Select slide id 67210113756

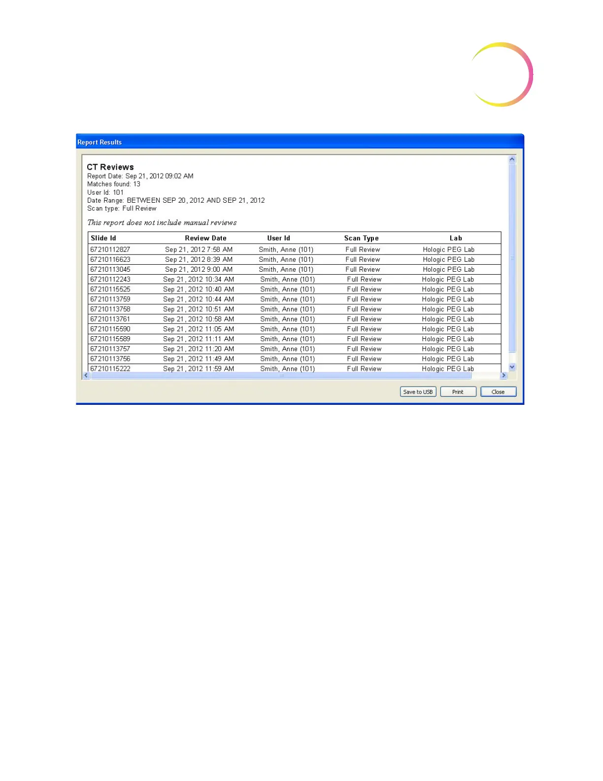[110, 359]
